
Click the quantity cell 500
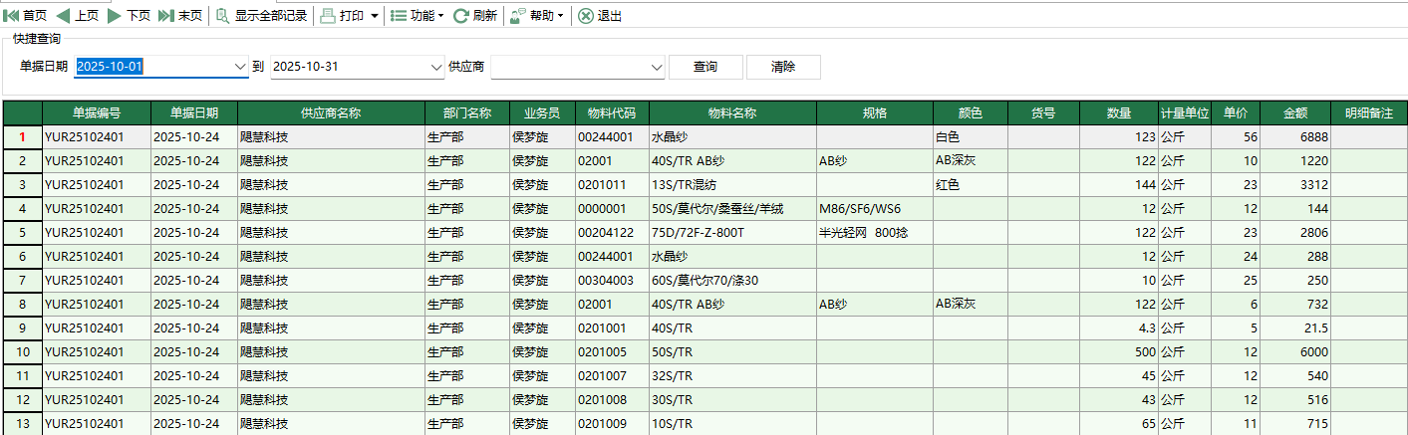(x=1119, y=351)
